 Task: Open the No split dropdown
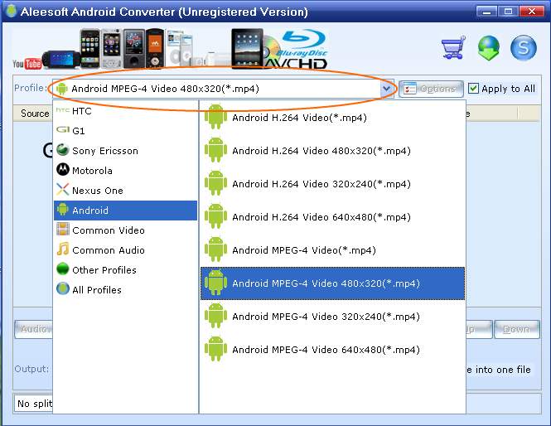[x=33, y=404]
